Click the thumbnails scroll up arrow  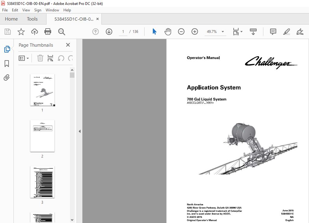(x=72, y=70)
